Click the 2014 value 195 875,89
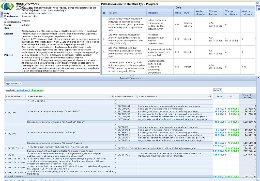This screenshot has width=260, height=181. click(x=220, y=155)
